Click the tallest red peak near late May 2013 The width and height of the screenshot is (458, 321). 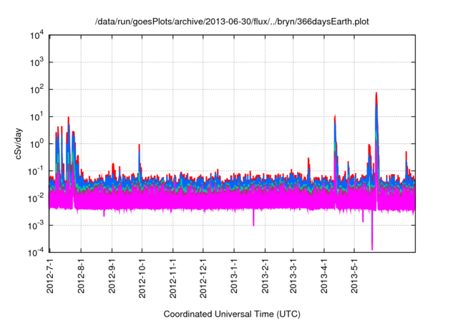(376, 95)
